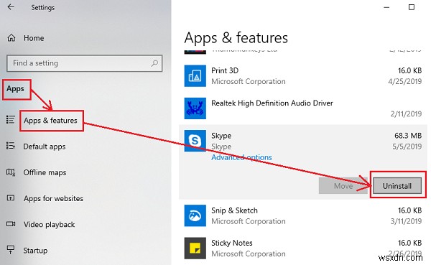Click the Find a setting search box

click(84, 63)
